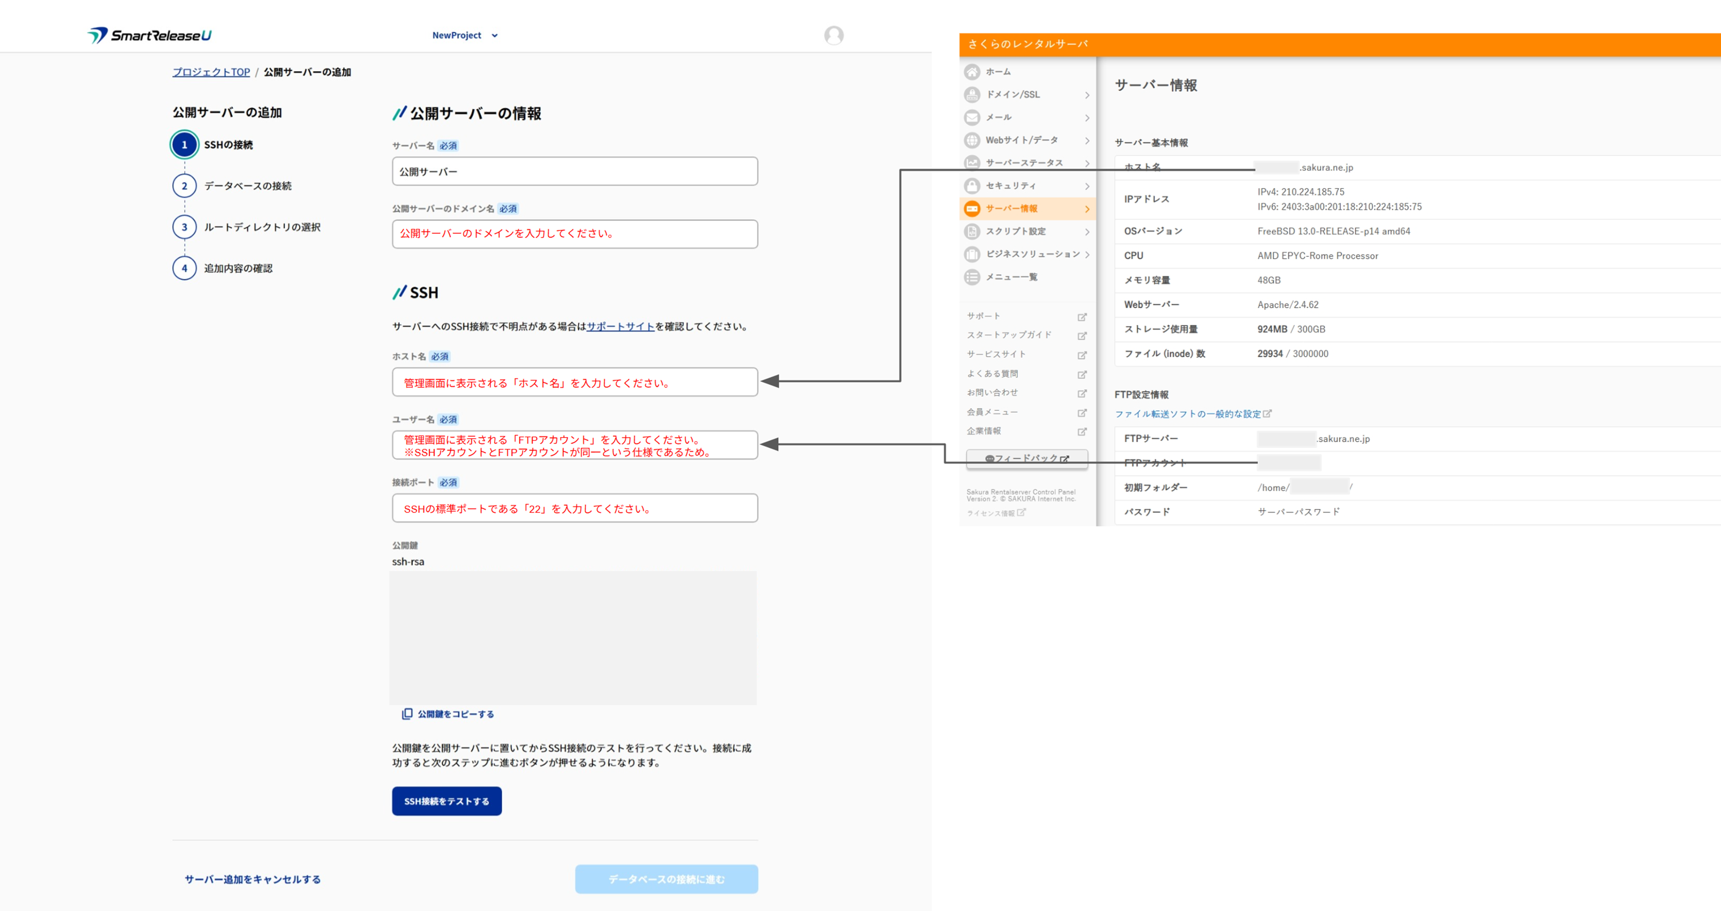Click the SmartReleaseU logo
This screenshot has width=1721, height=911.
[x=150, y=36]
